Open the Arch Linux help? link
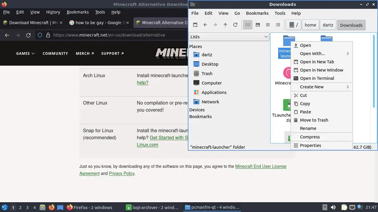 click(x=143, y=83)
